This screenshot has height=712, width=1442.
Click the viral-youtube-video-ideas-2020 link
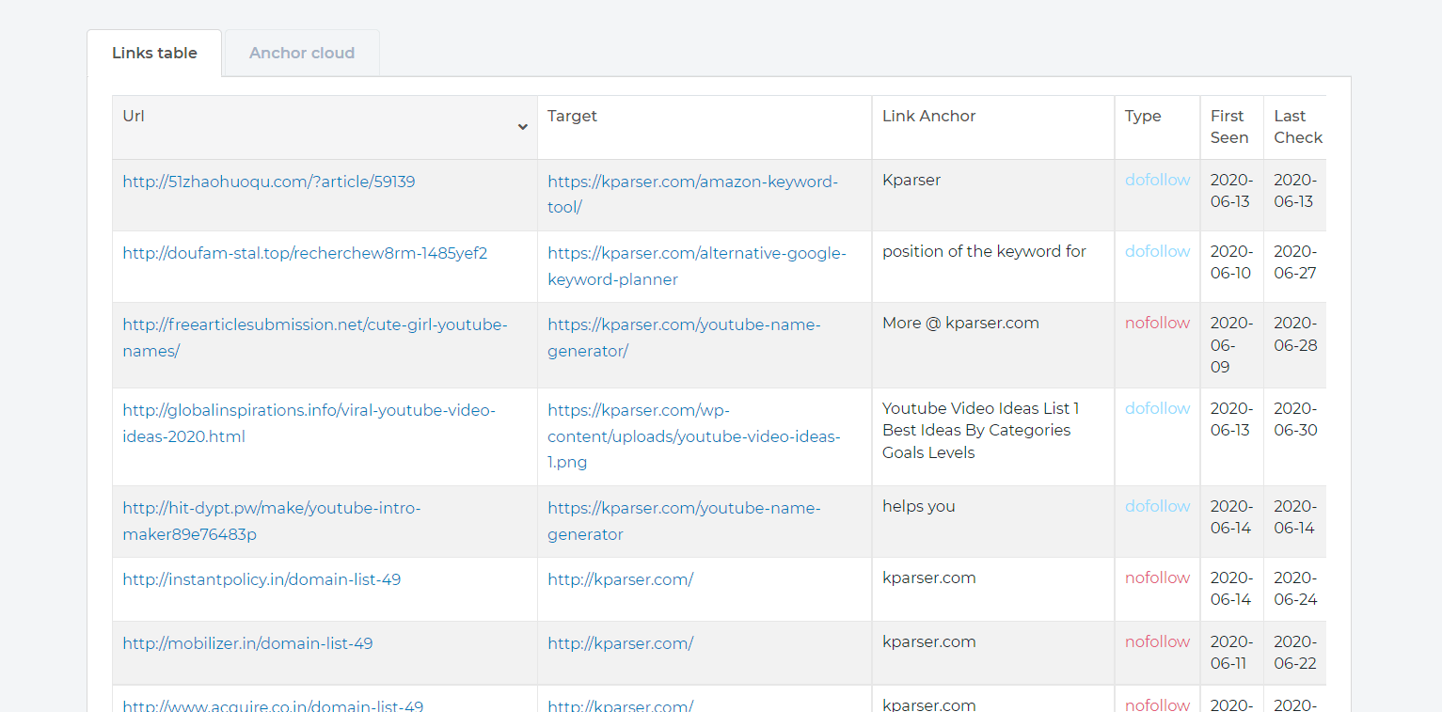point(309,421)
